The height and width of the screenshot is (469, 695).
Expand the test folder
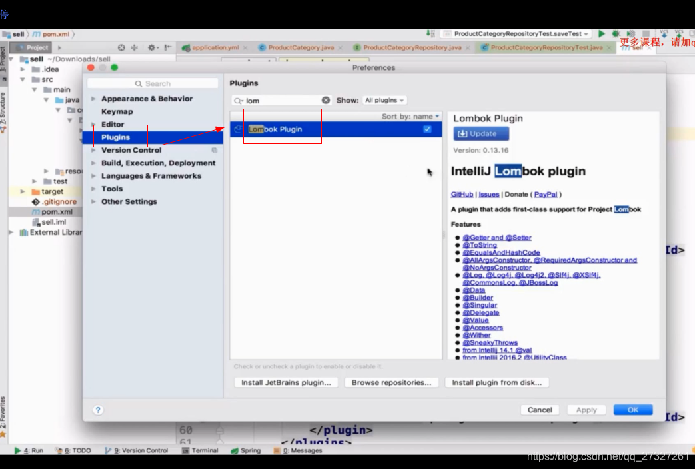(35, 181)
